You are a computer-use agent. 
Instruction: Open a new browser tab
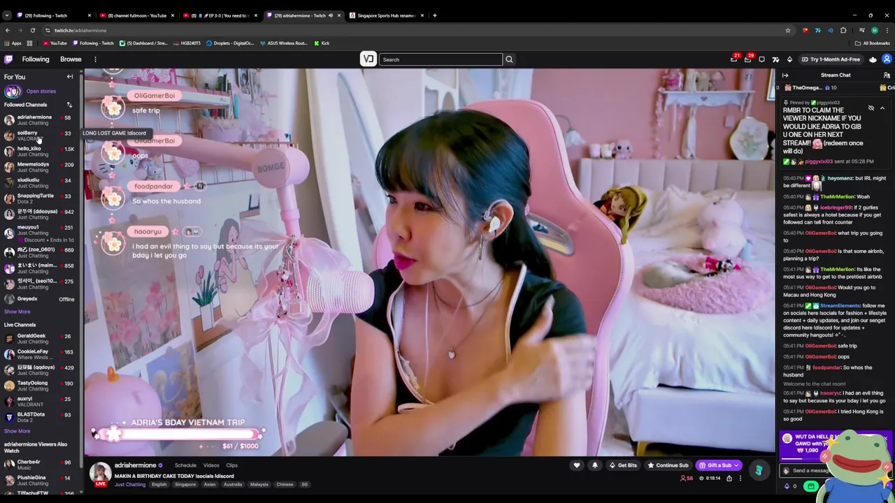(435, 15)
